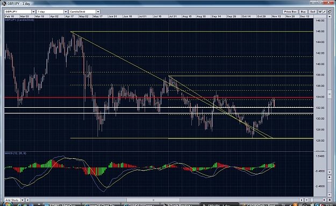
Task: Click the -2.4600 MACD axis label
Action: point(320,186)
